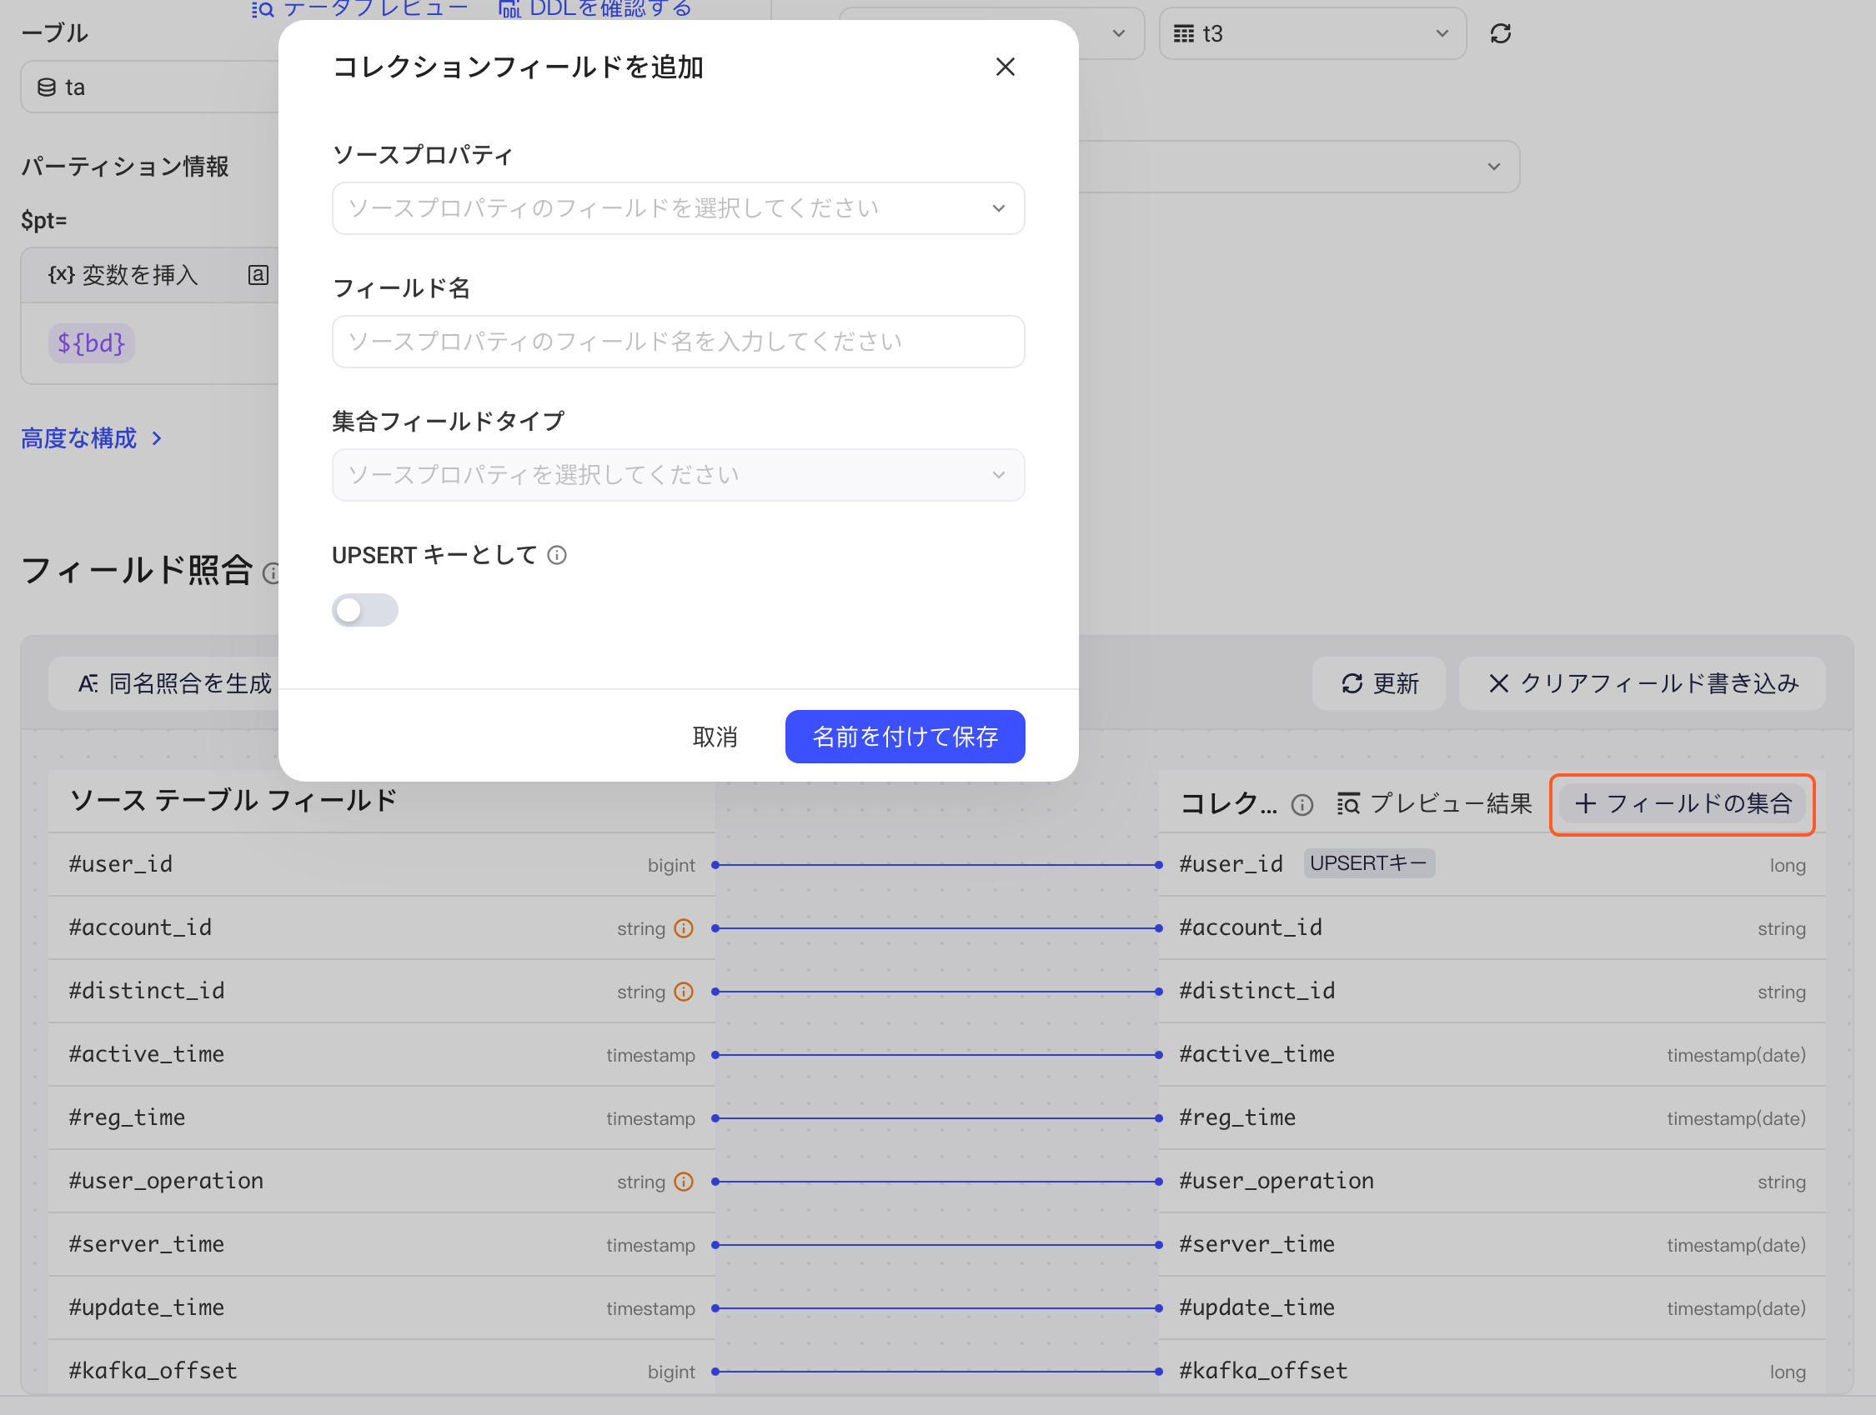Click the データプレビュー link

[359, 8]
